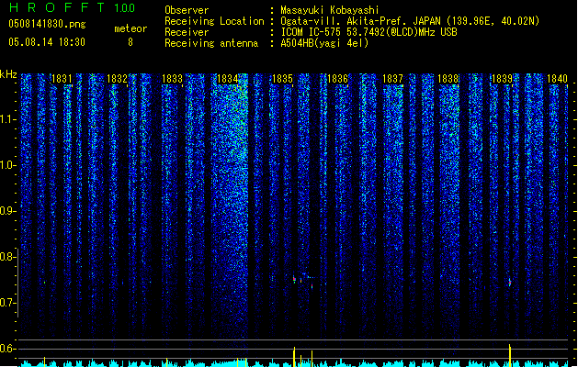578x367 pixels.
Task: Click the 1836 time marker
Action: 337,79
